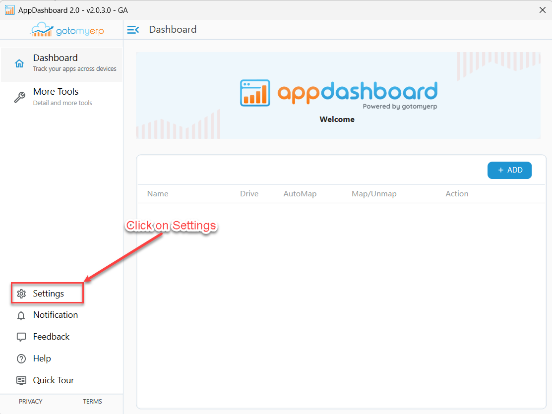Click the Help question mark icon
This screenshot has width=552, height=414.
coord(21,358)
